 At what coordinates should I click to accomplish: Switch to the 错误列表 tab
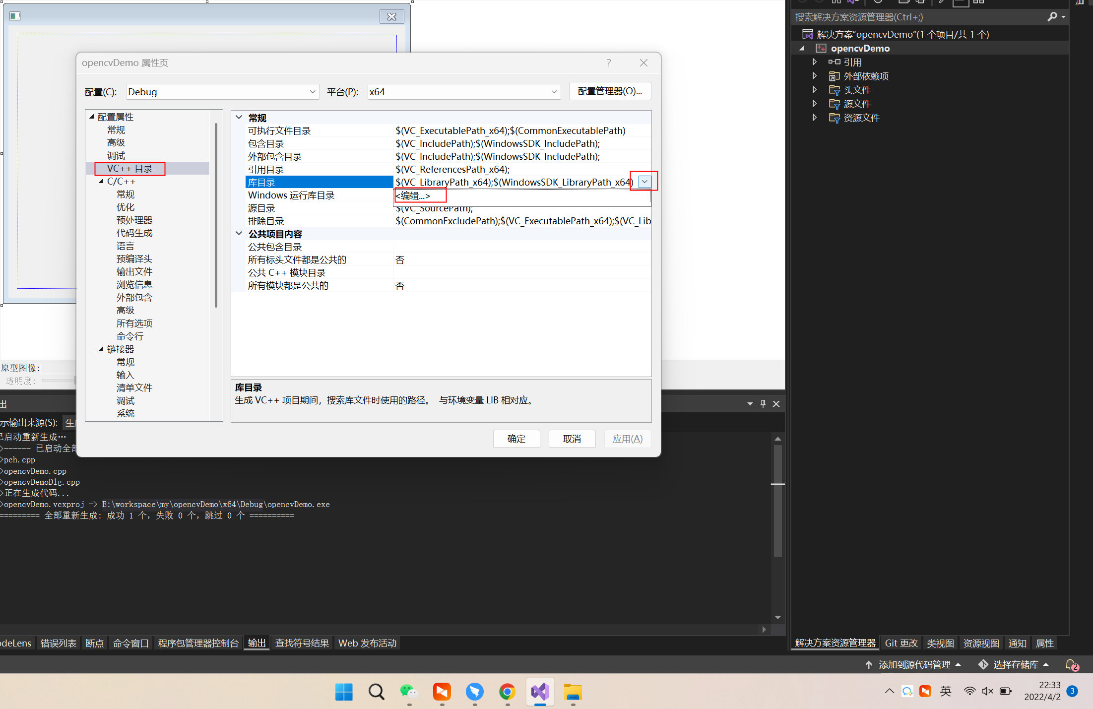pos(59,643)
